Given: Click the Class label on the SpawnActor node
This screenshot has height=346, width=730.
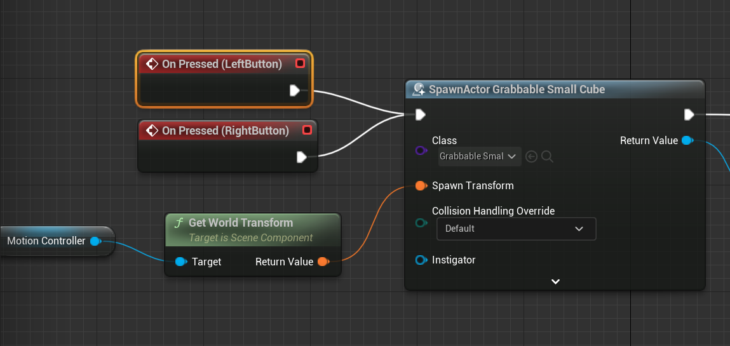Looking at the screenshot, I should pos(445,140).
